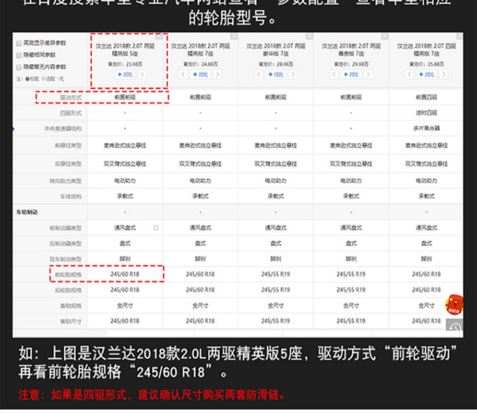Click the 前置四驱 drive type cell

click(426, 97)
